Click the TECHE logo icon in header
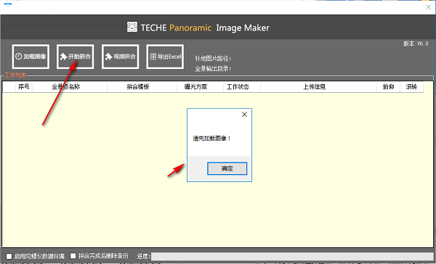Screen dimensions: 436x264 (132, 27)
